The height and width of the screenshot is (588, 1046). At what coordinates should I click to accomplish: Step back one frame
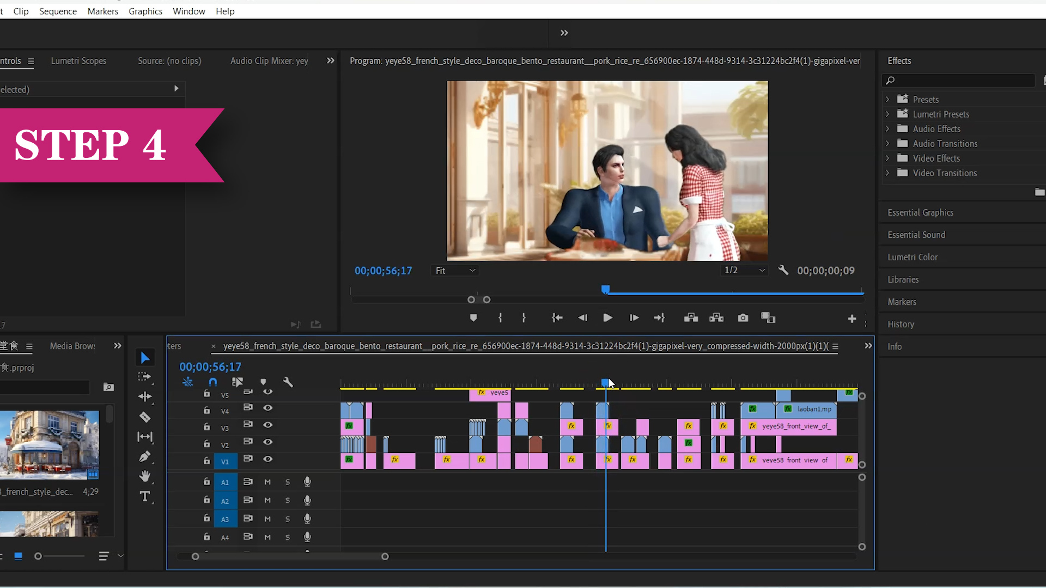583,318
